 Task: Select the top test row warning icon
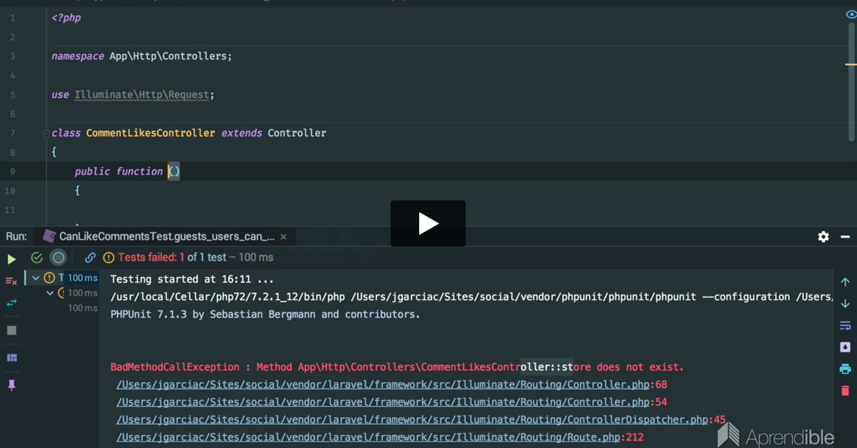[49, 278]
